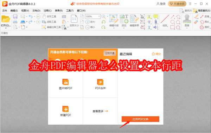The height and width of the screenshot is (133, 211).
Task: Select the 选取工具 selection tool
Action: 49,22
